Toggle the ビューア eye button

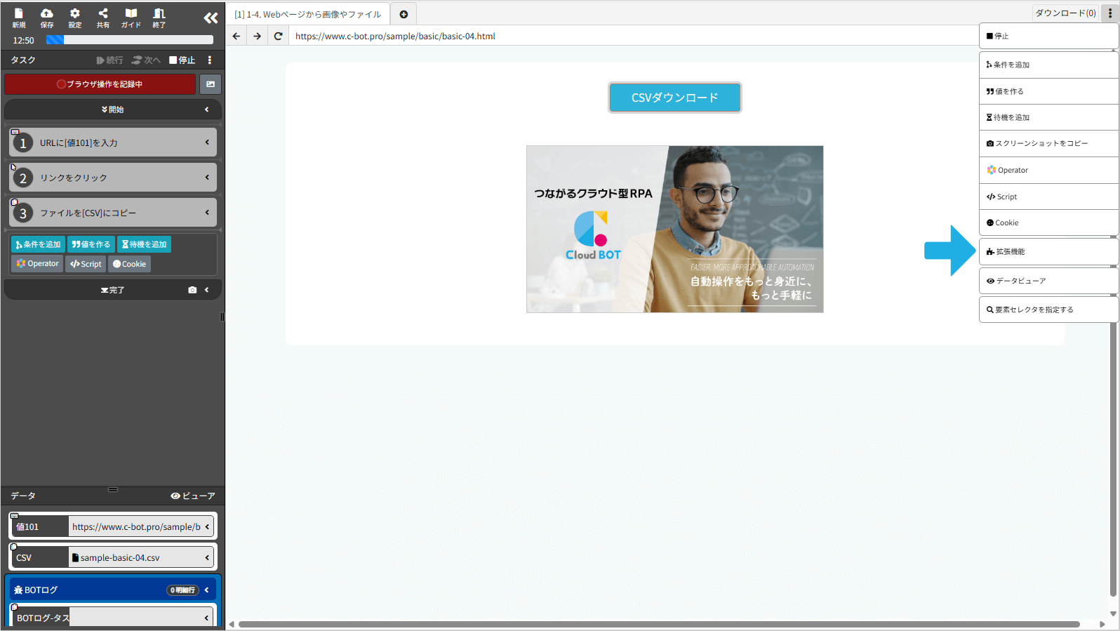(x=193, y=496)
